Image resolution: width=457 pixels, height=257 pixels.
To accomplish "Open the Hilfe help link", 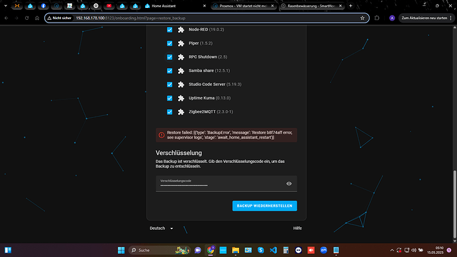I will coord(297,228).
